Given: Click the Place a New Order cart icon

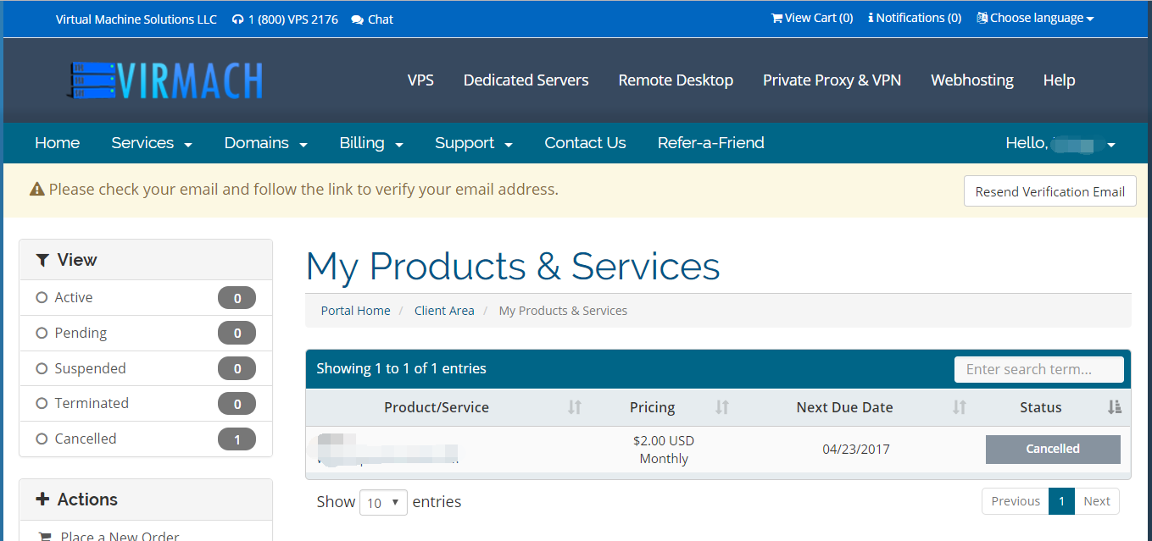Looking at the screenshot, I should pyautogui.click(x=46, y=536).
